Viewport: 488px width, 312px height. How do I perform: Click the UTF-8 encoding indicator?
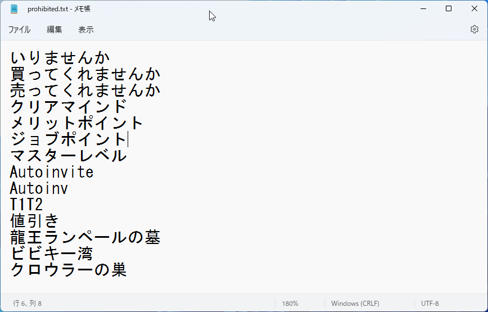(430, 304)
